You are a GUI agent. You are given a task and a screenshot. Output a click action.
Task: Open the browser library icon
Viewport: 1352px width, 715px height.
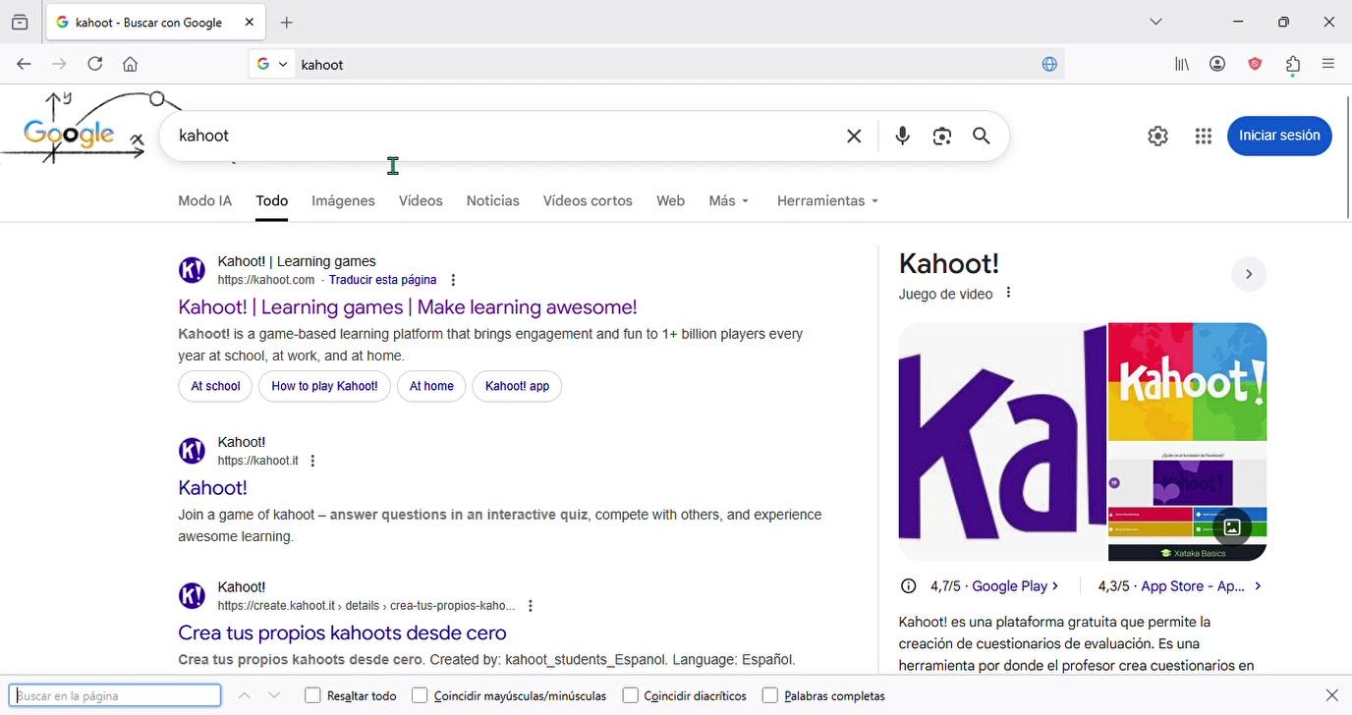1182,64
